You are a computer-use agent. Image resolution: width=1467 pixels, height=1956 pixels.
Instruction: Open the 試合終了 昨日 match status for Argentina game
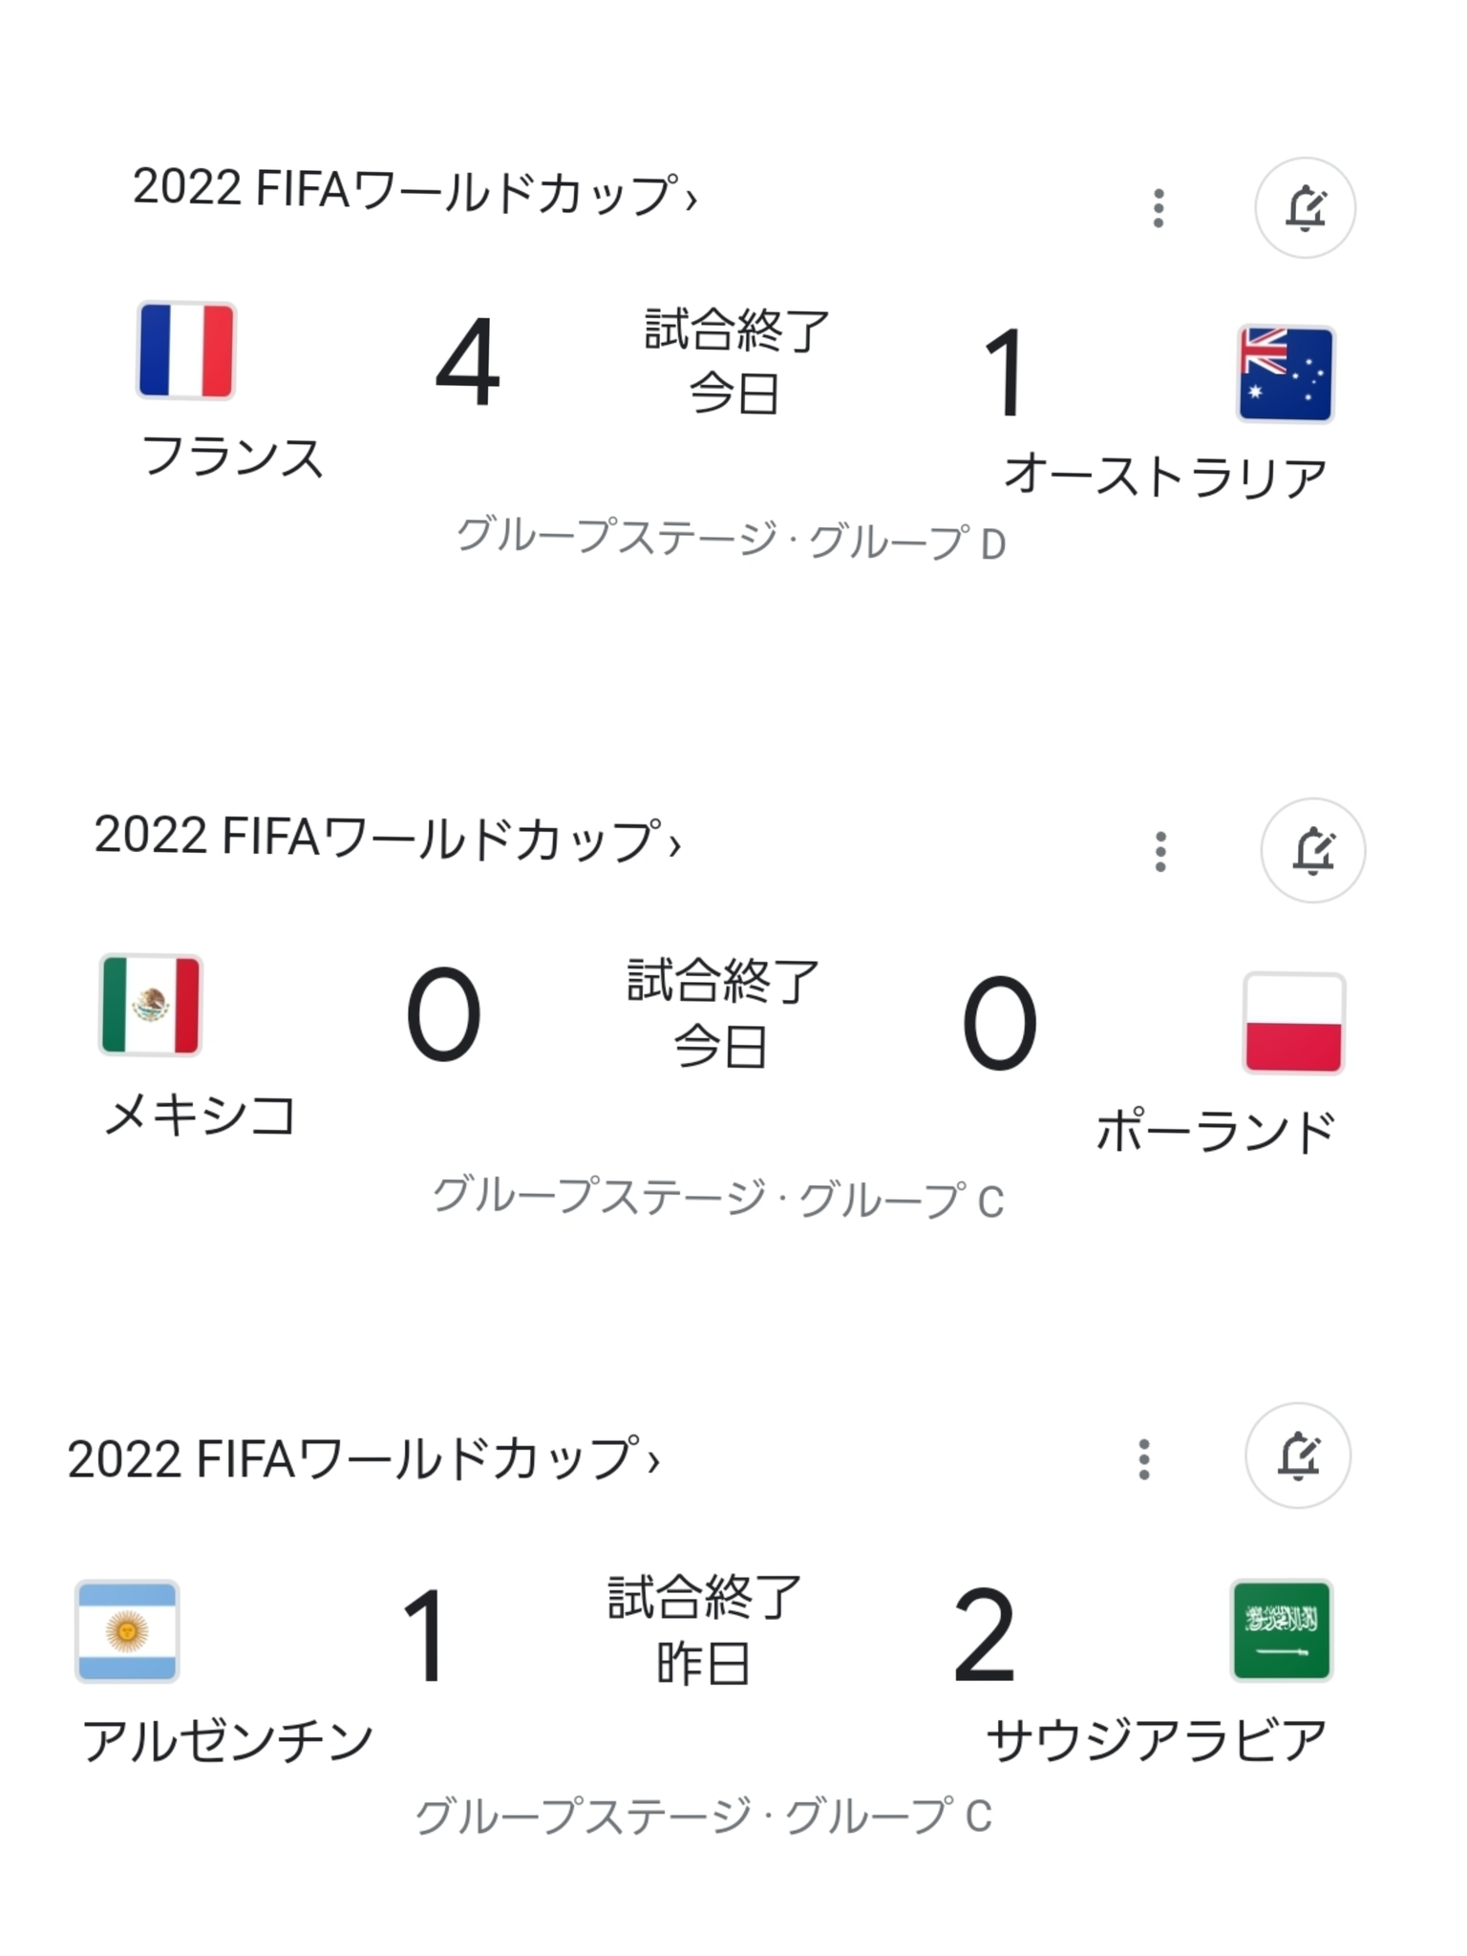click(704, 1629)
